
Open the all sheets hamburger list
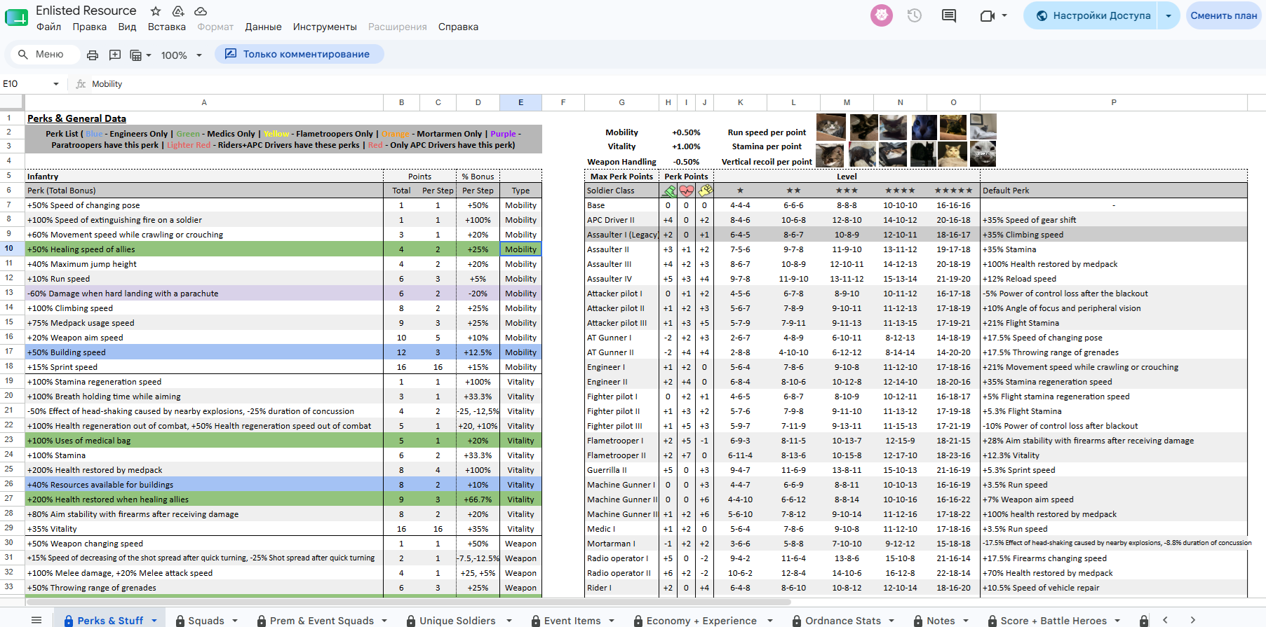pos(36,620)
